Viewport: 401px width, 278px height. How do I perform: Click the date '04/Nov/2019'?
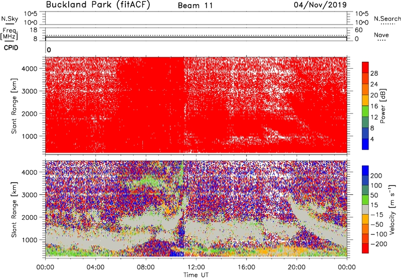click(x=320, y=5)
